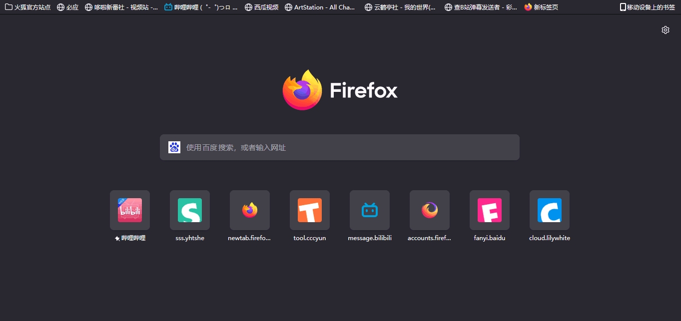Click the sss.yhtshe label text
This screenshot has width=681, height=321.
point(190,238)
